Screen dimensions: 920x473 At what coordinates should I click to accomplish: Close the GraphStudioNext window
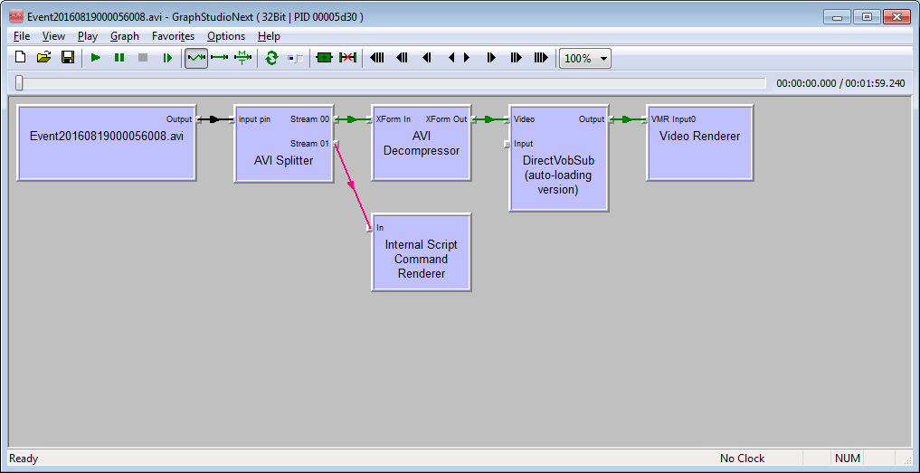coord(897,17)
